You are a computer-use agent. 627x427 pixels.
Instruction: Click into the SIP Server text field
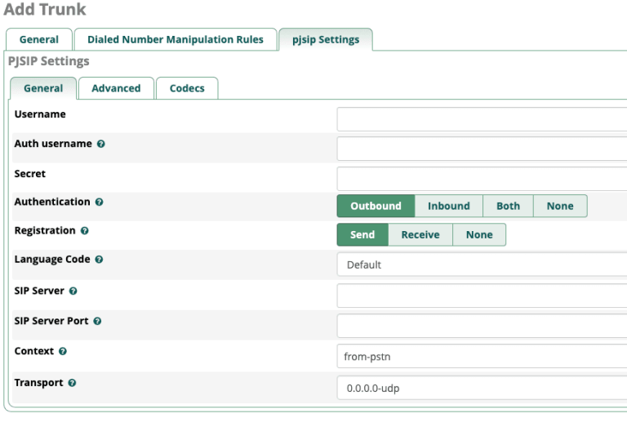tap(482, 296)
